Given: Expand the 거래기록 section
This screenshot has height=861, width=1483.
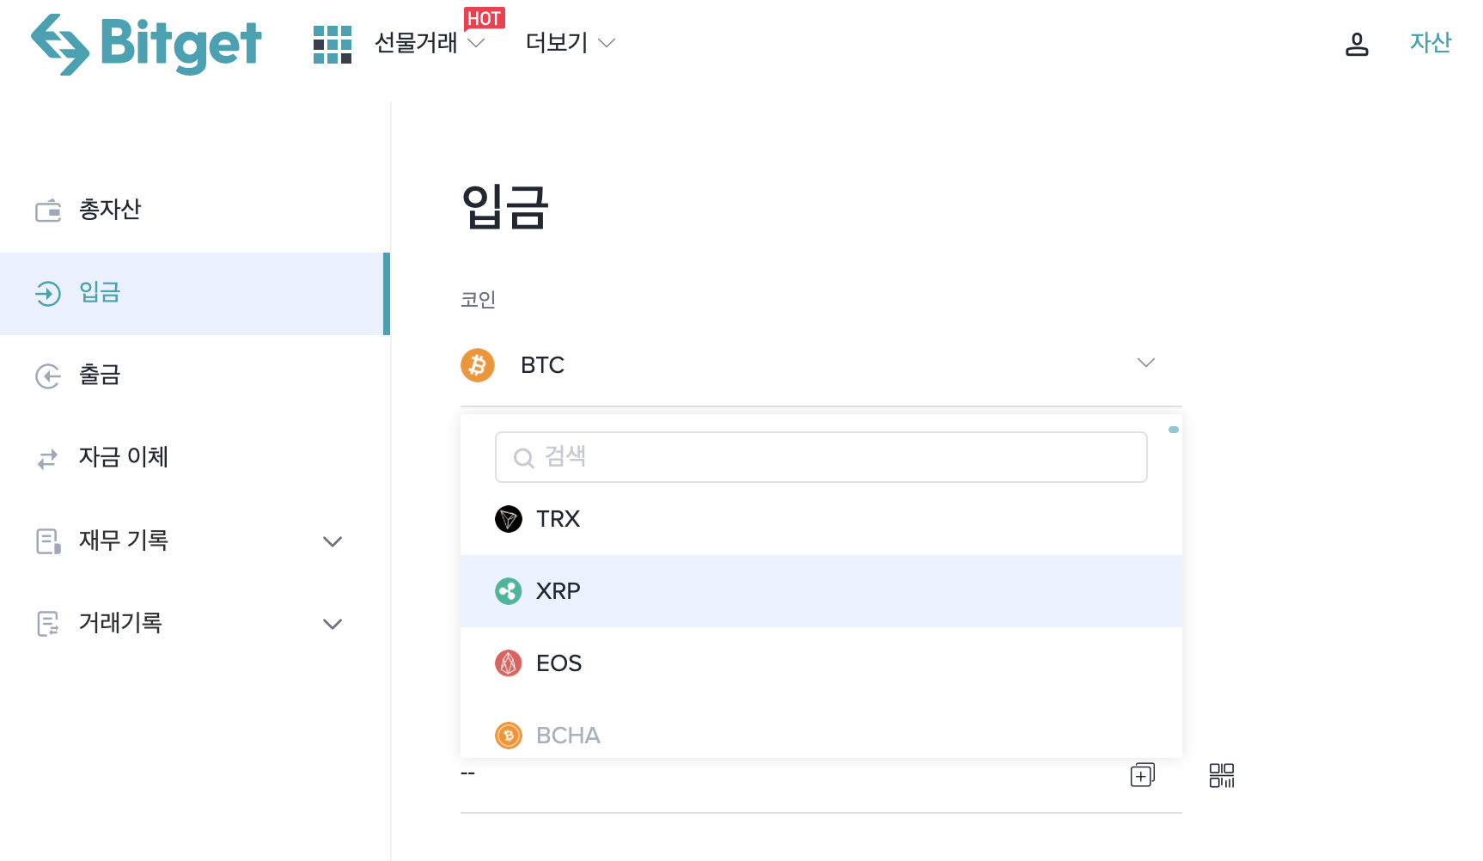Looking at the screenshot, I should 333,624.
